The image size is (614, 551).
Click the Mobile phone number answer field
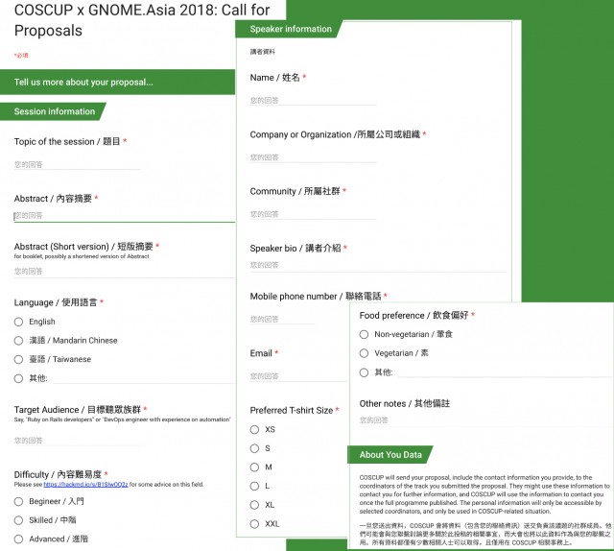pyautogui.click(x=282, y=320)
